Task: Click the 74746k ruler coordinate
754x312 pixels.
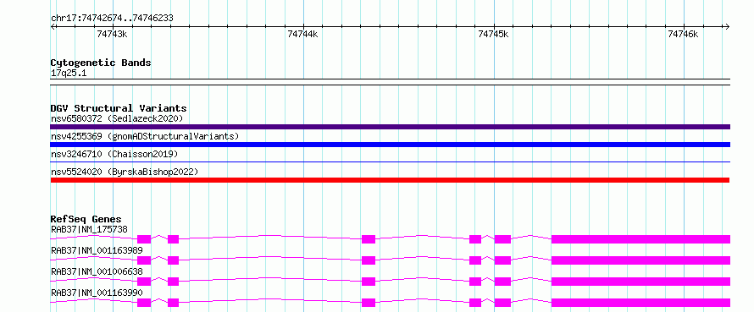Action: 684,34
